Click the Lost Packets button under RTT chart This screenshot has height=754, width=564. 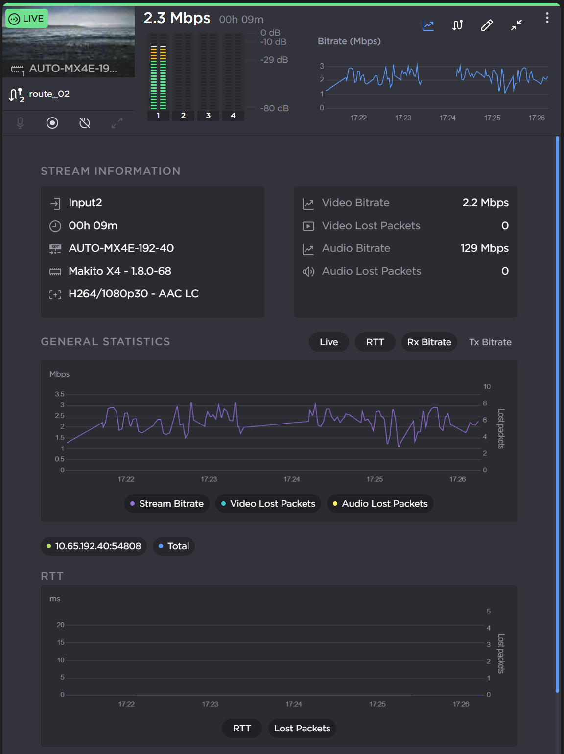tap(302, 728)
